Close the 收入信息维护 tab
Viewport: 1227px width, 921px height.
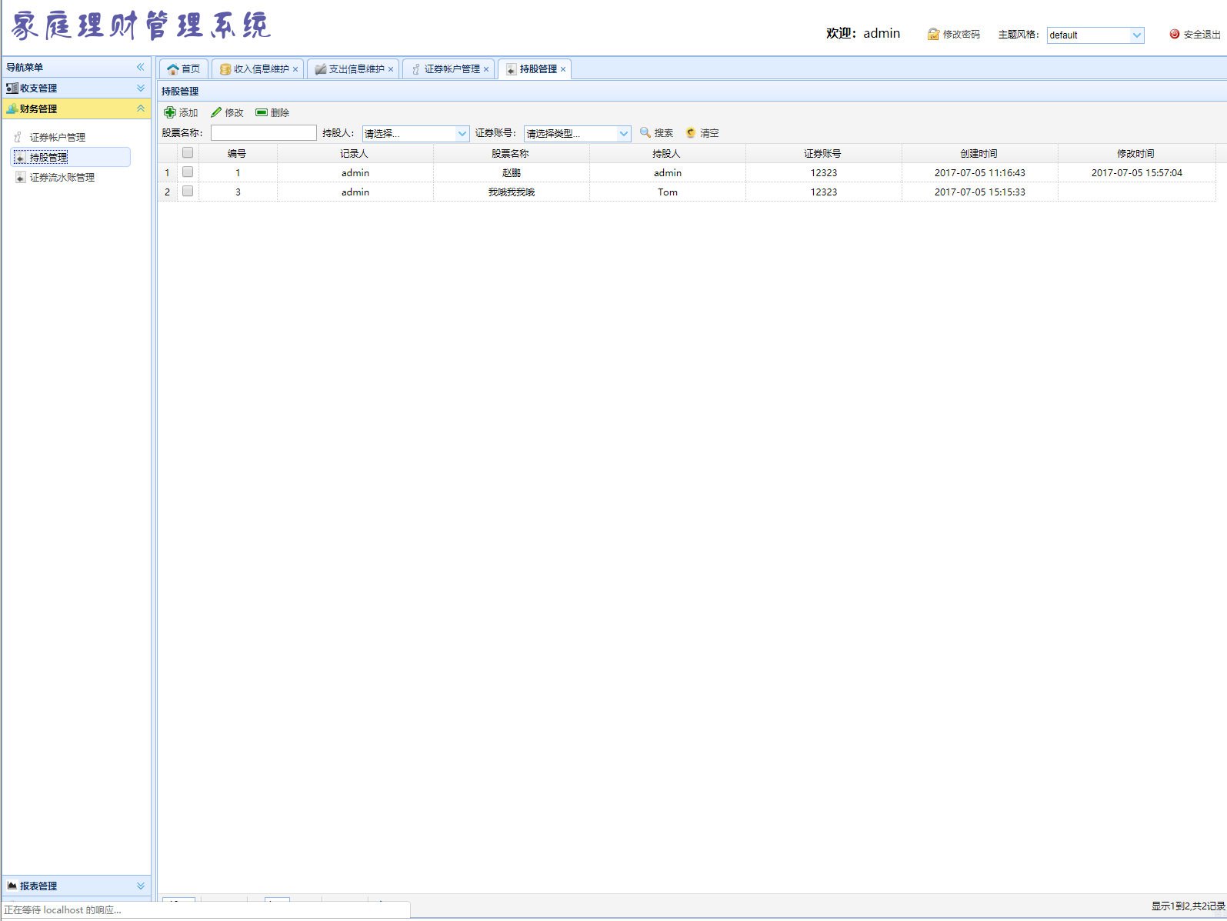[295, 69]
